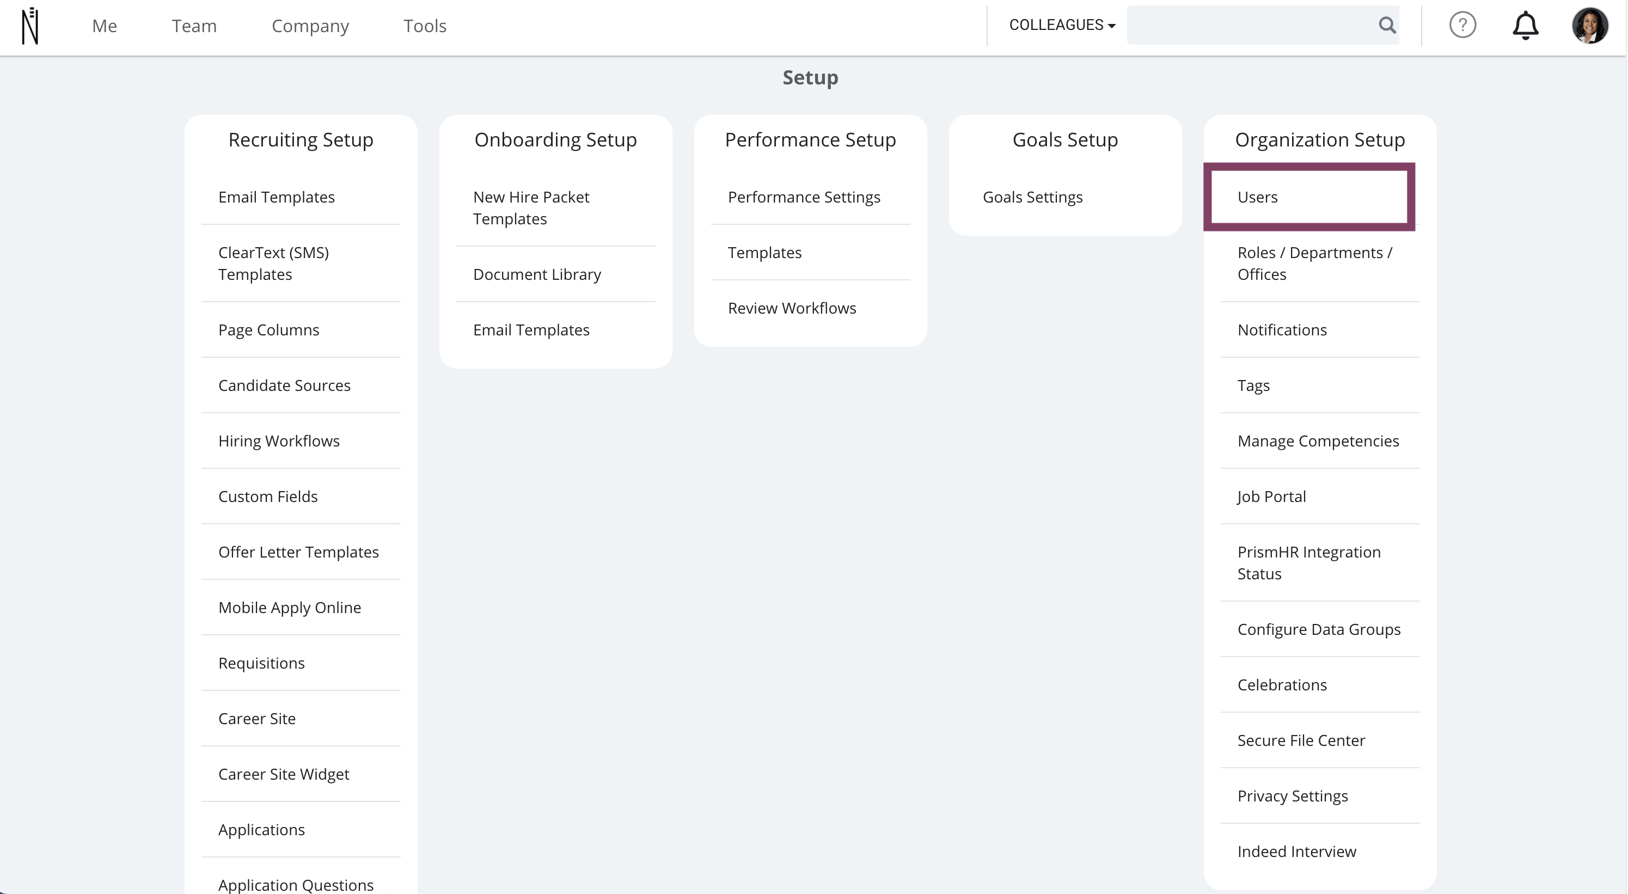1628x894 pixels.
Task: Open the Company menu
Action: 310,26
